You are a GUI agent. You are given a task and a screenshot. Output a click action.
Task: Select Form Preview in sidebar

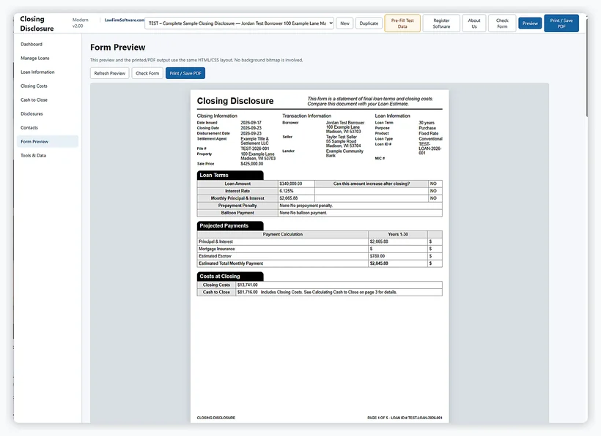48,141
